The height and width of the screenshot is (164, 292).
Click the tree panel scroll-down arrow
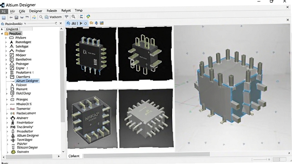(x=63, y=152)
